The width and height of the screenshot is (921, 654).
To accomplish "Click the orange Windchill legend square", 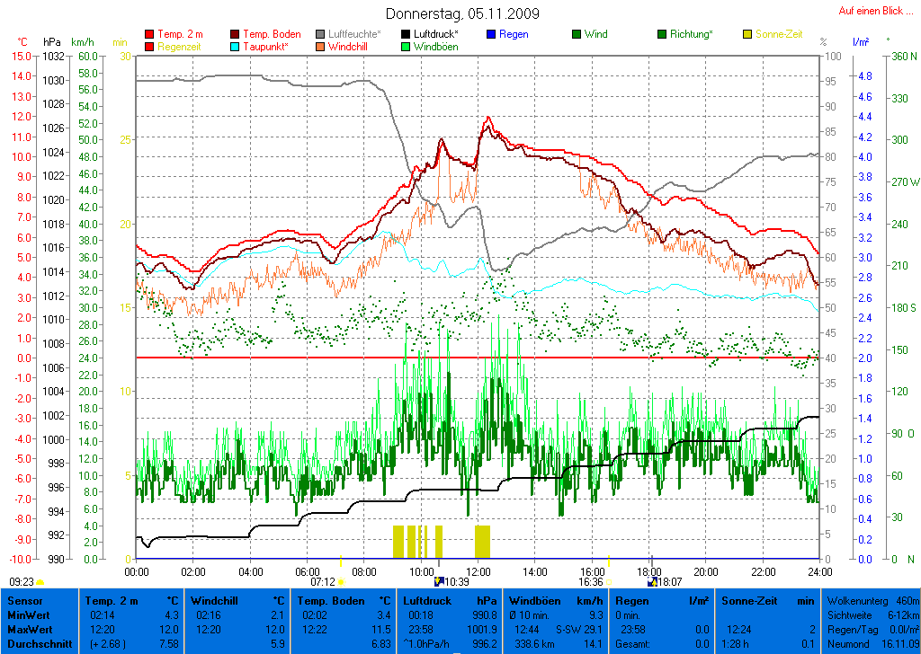I will pos(320,47).
